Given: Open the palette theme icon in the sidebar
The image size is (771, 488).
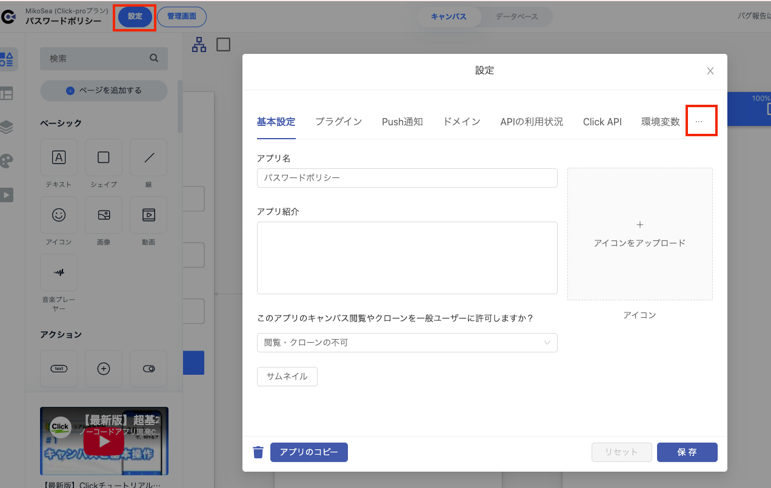Looking at the screenshot, I should point(7,160).
